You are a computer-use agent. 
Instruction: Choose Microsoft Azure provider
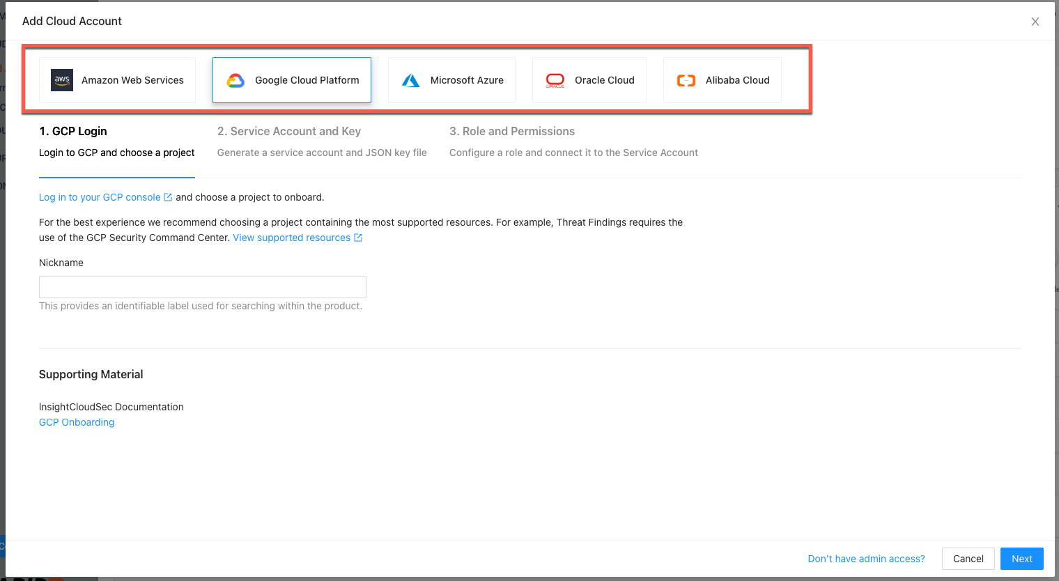[451, 80]
